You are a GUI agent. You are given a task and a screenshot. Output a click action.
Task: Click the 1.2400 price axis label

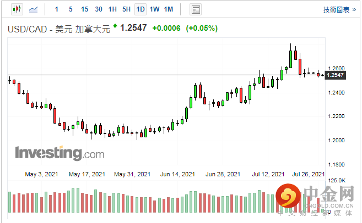[336, 92]
